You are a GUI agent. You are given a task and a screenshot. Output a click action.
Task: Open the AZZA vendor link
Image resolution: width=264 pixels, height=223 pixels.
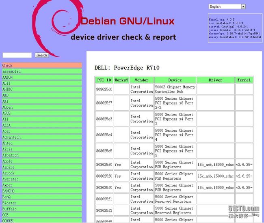(x=42, y=125)
